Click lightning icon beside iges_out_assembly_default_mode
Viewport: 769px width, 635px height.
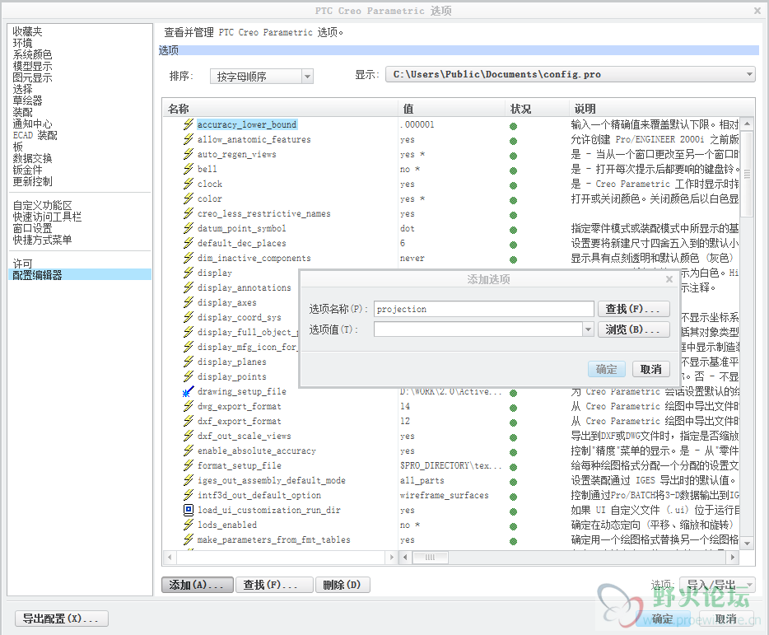click(x=189, y=480)
